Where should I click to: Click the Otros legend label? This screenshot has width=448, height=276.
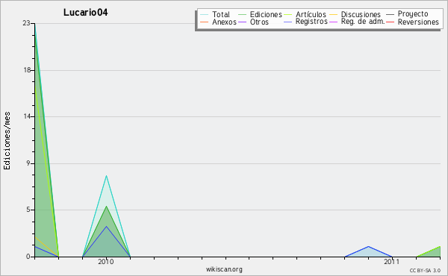click(259, 22)
